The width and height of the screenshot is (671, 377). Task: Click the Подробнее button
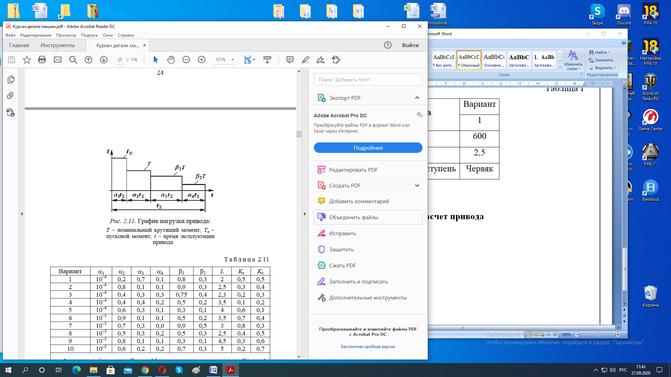click(x=368, y=148)
